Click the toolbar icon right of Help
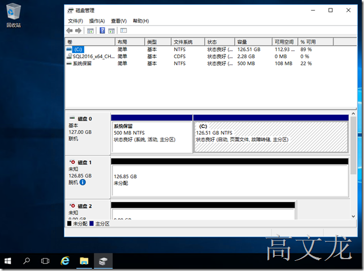 (111, 31)
